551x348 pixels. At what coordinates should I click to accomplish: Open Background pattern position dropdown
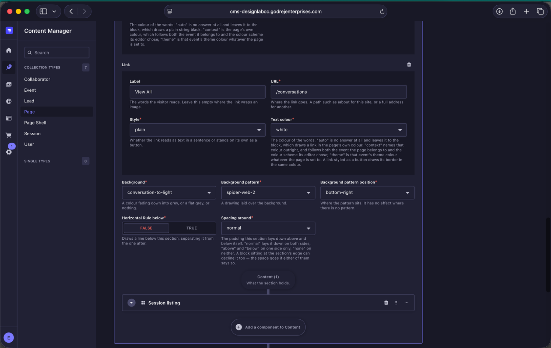pyautogui.click(x=367, y=192)
